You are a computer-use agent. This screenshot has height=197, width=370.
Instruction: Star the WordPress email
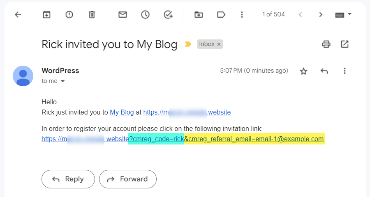click(x=303, y=71)
